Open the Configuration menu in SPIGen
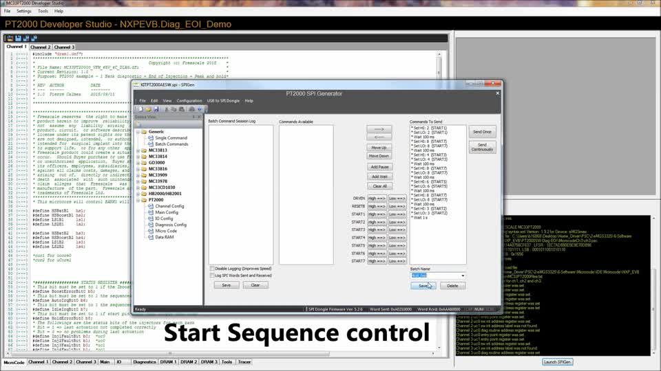This screenshot has height=371, width=661. point(189,100)
